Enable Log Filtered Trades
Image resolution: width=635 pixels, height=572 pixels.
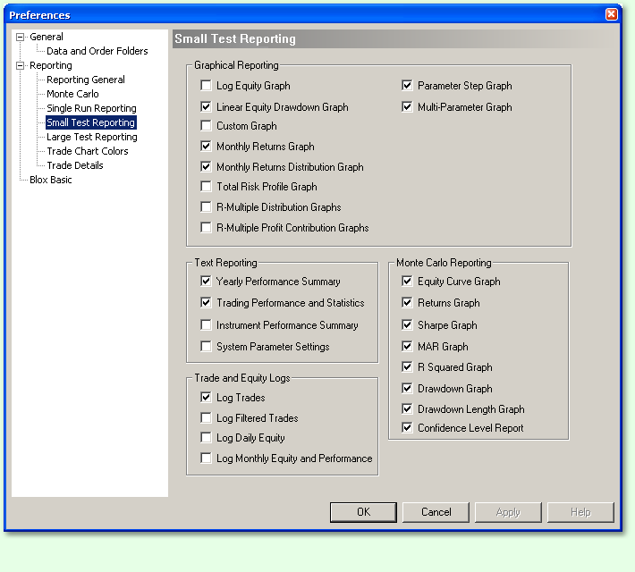[x=206, y=417]
